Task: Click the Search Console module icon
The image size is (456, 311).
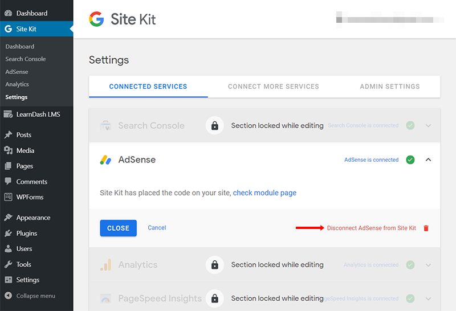Action: [105, 125]
